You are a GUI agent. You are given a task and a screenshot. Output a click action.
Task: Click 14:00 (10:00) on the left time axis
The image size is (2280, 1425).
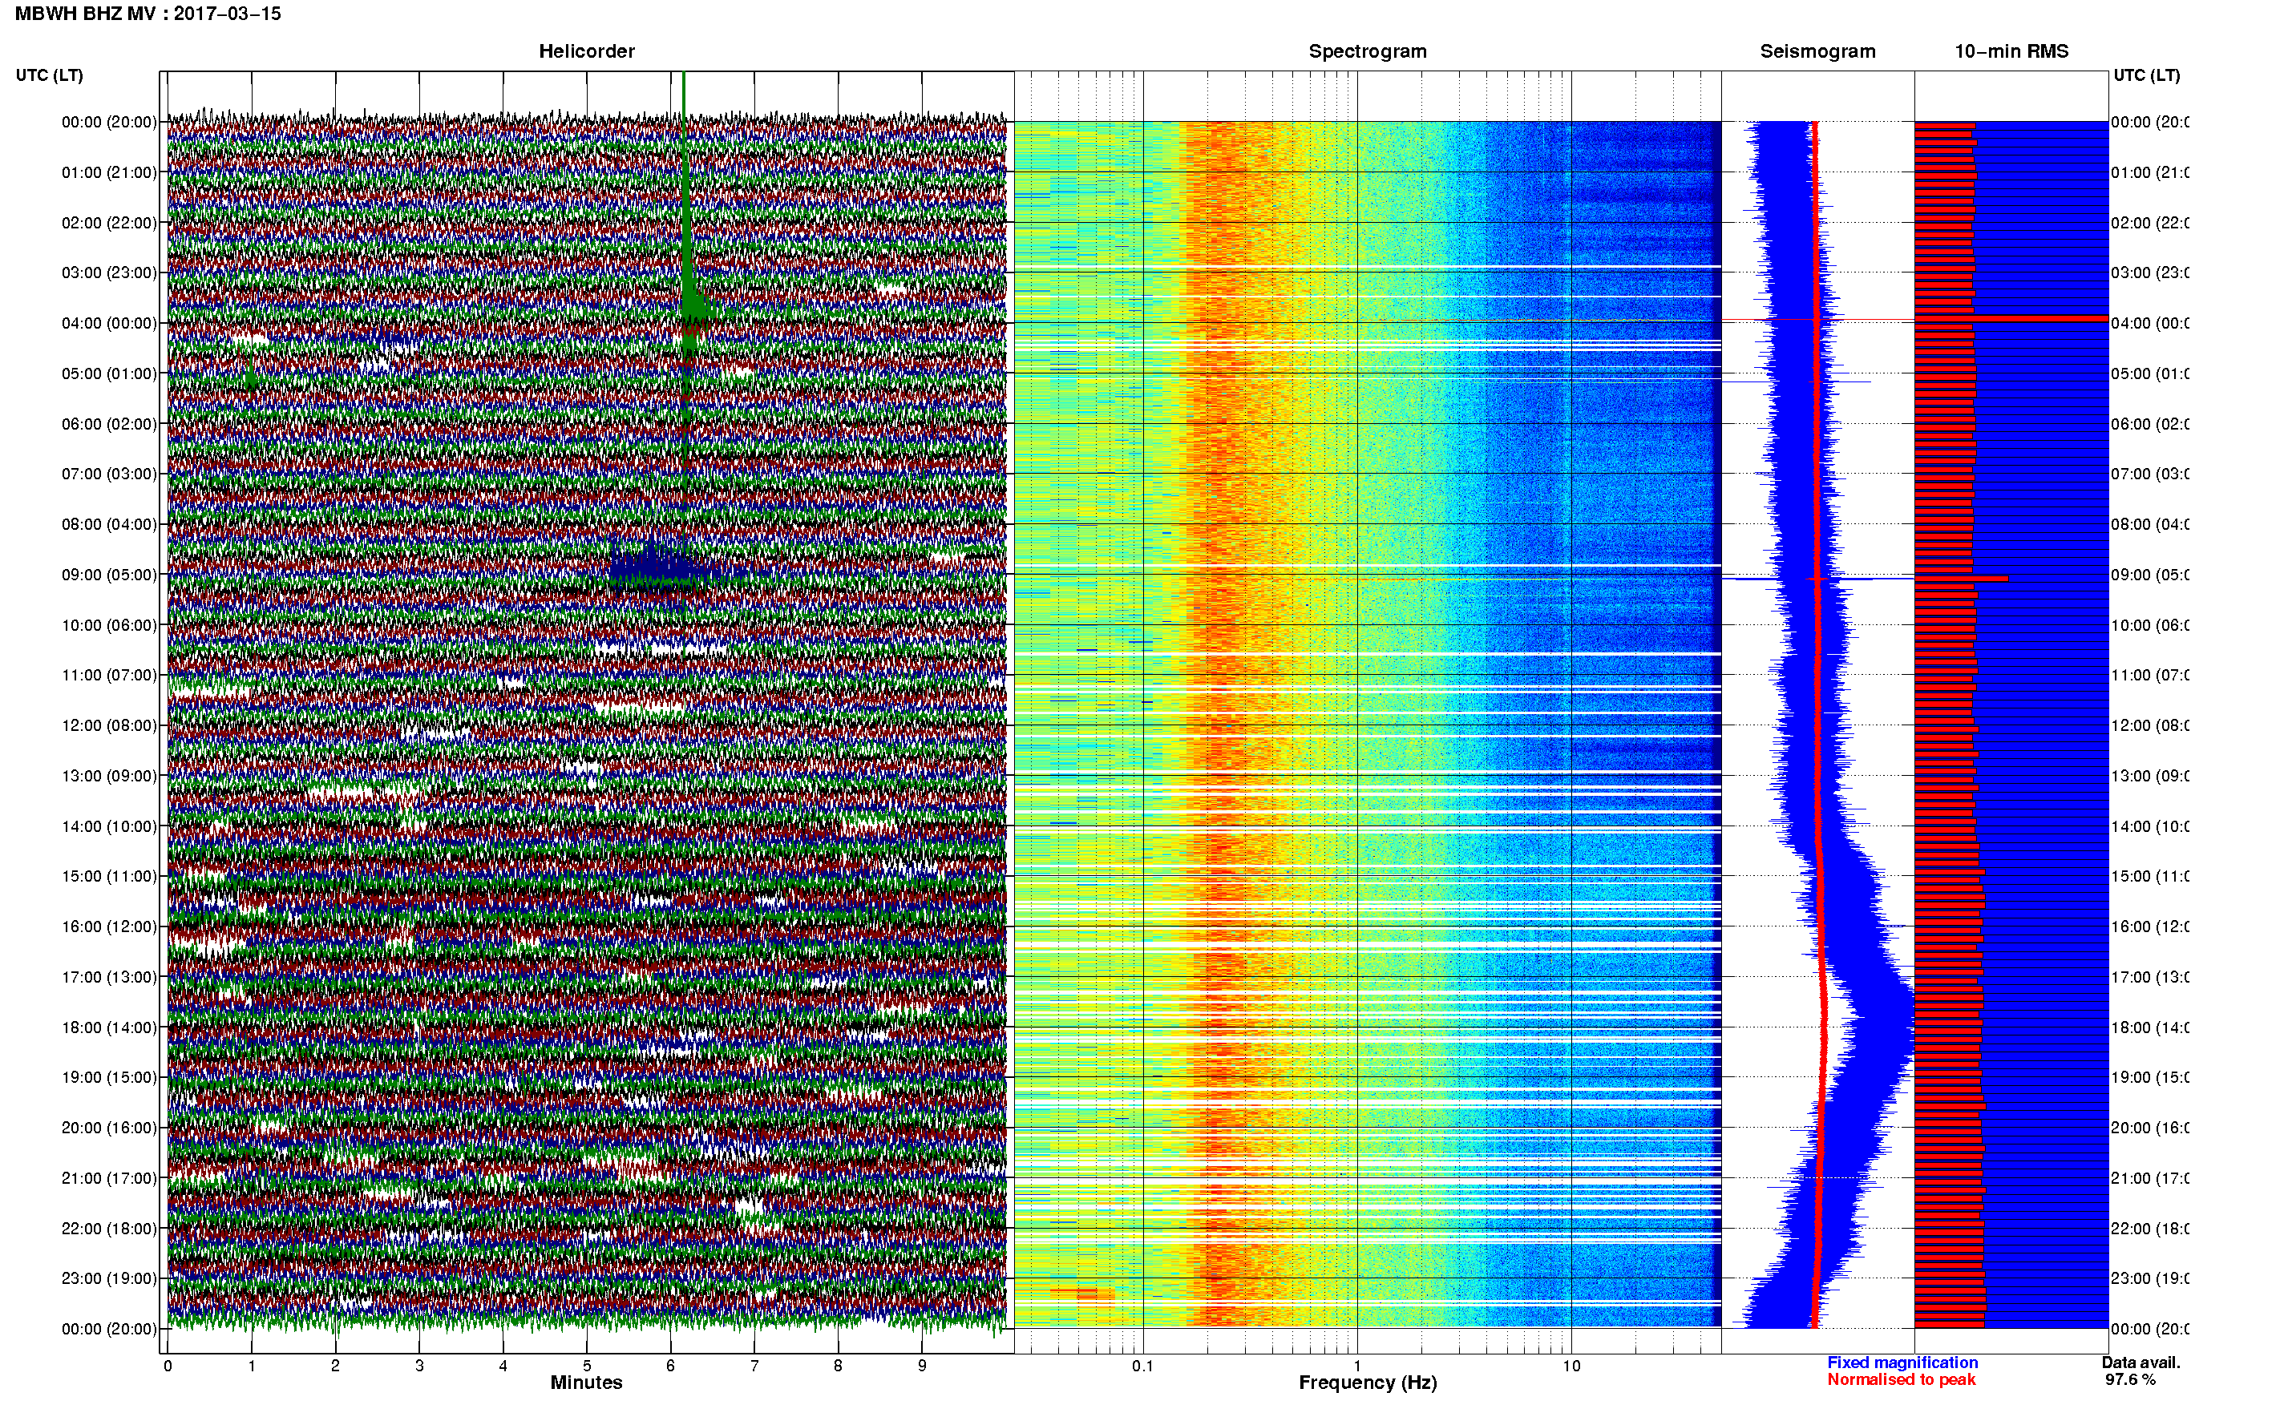click(x=109, y=826)
